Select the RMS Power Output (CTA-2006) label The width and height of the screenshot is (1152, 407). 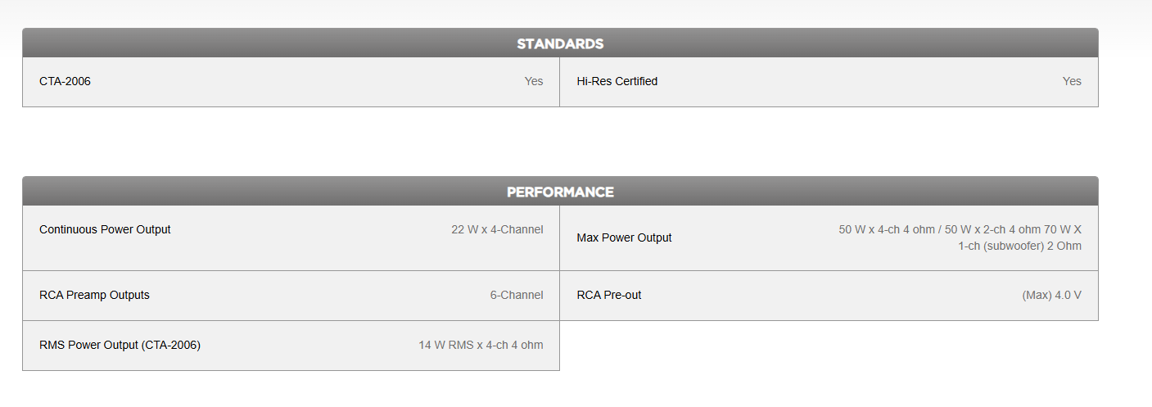[x=120, y=345]
